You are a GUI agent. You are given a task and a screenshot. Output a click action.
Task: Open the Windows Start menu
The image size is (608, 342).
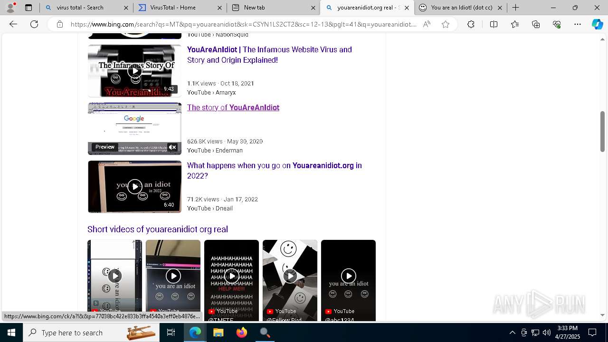pyautogui.click(x=11, y=332)
